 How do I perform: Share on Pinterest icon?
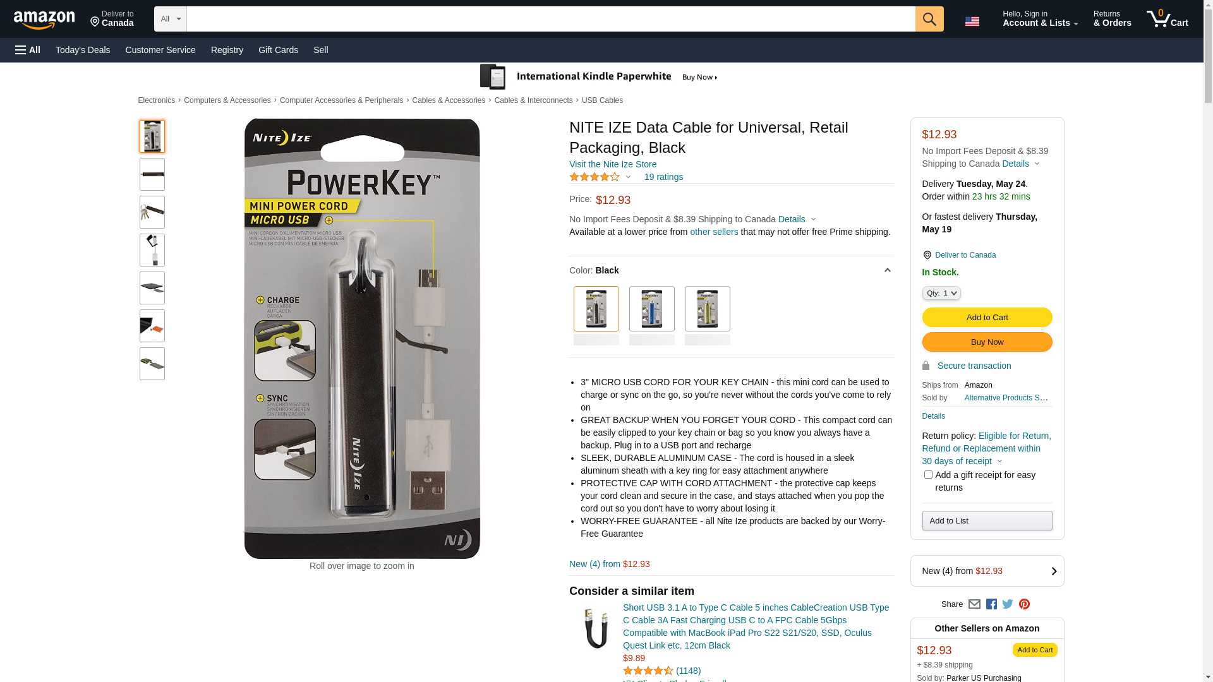click(x=1024, y=604)
